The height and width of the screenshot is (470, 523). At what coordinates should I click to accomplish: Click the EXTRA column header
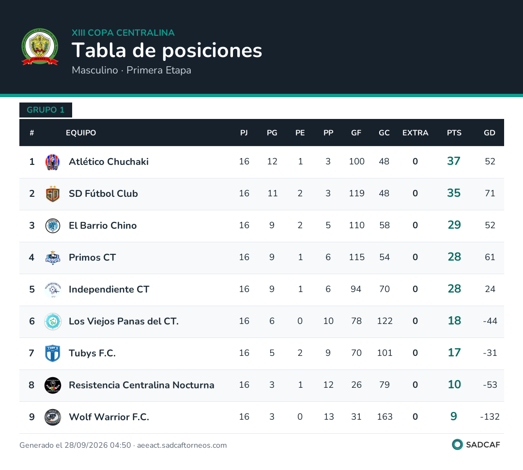[x=415, y=133]
